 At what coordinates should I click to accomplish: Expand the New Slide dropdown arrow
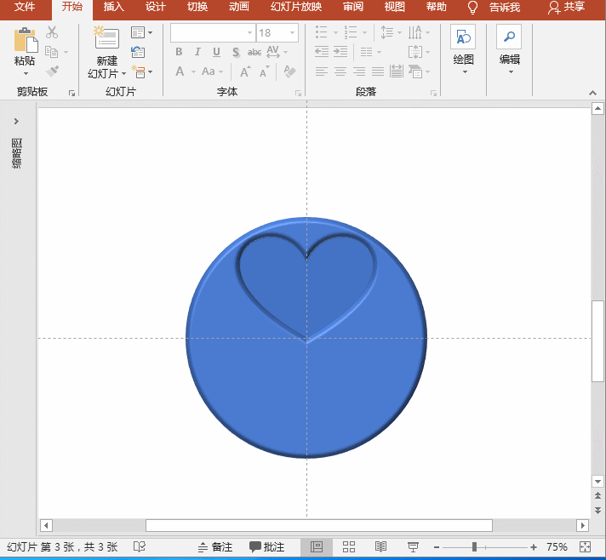tap(123, 73)
